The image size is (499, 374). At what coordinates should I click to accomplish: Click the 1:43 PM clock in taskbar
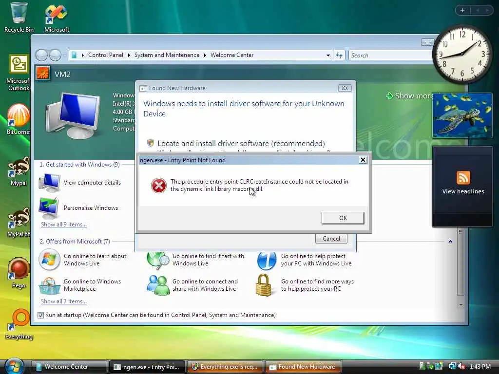point(480,366)
